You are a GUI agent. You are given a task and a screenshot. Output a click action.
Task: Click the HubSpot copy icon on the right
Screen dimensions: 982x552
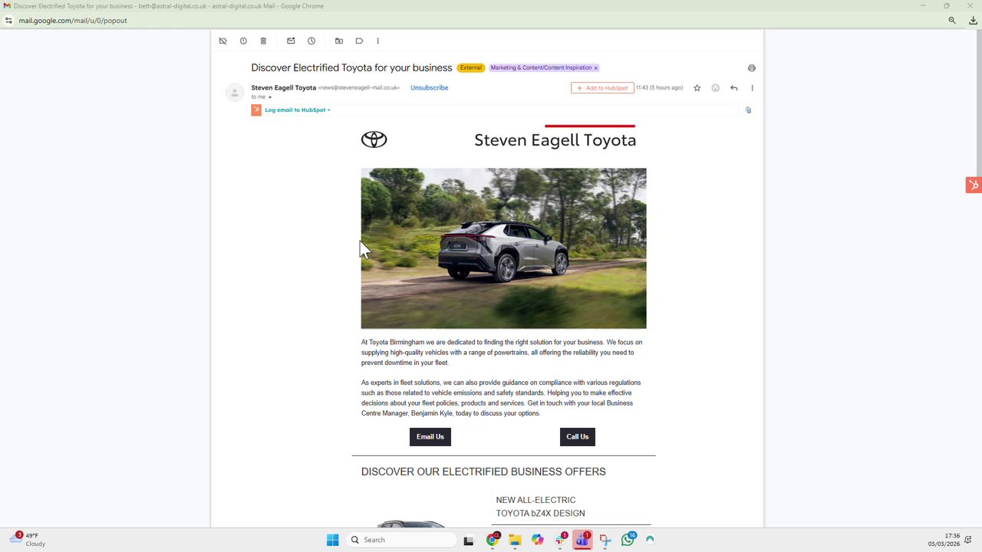(748, 110)
